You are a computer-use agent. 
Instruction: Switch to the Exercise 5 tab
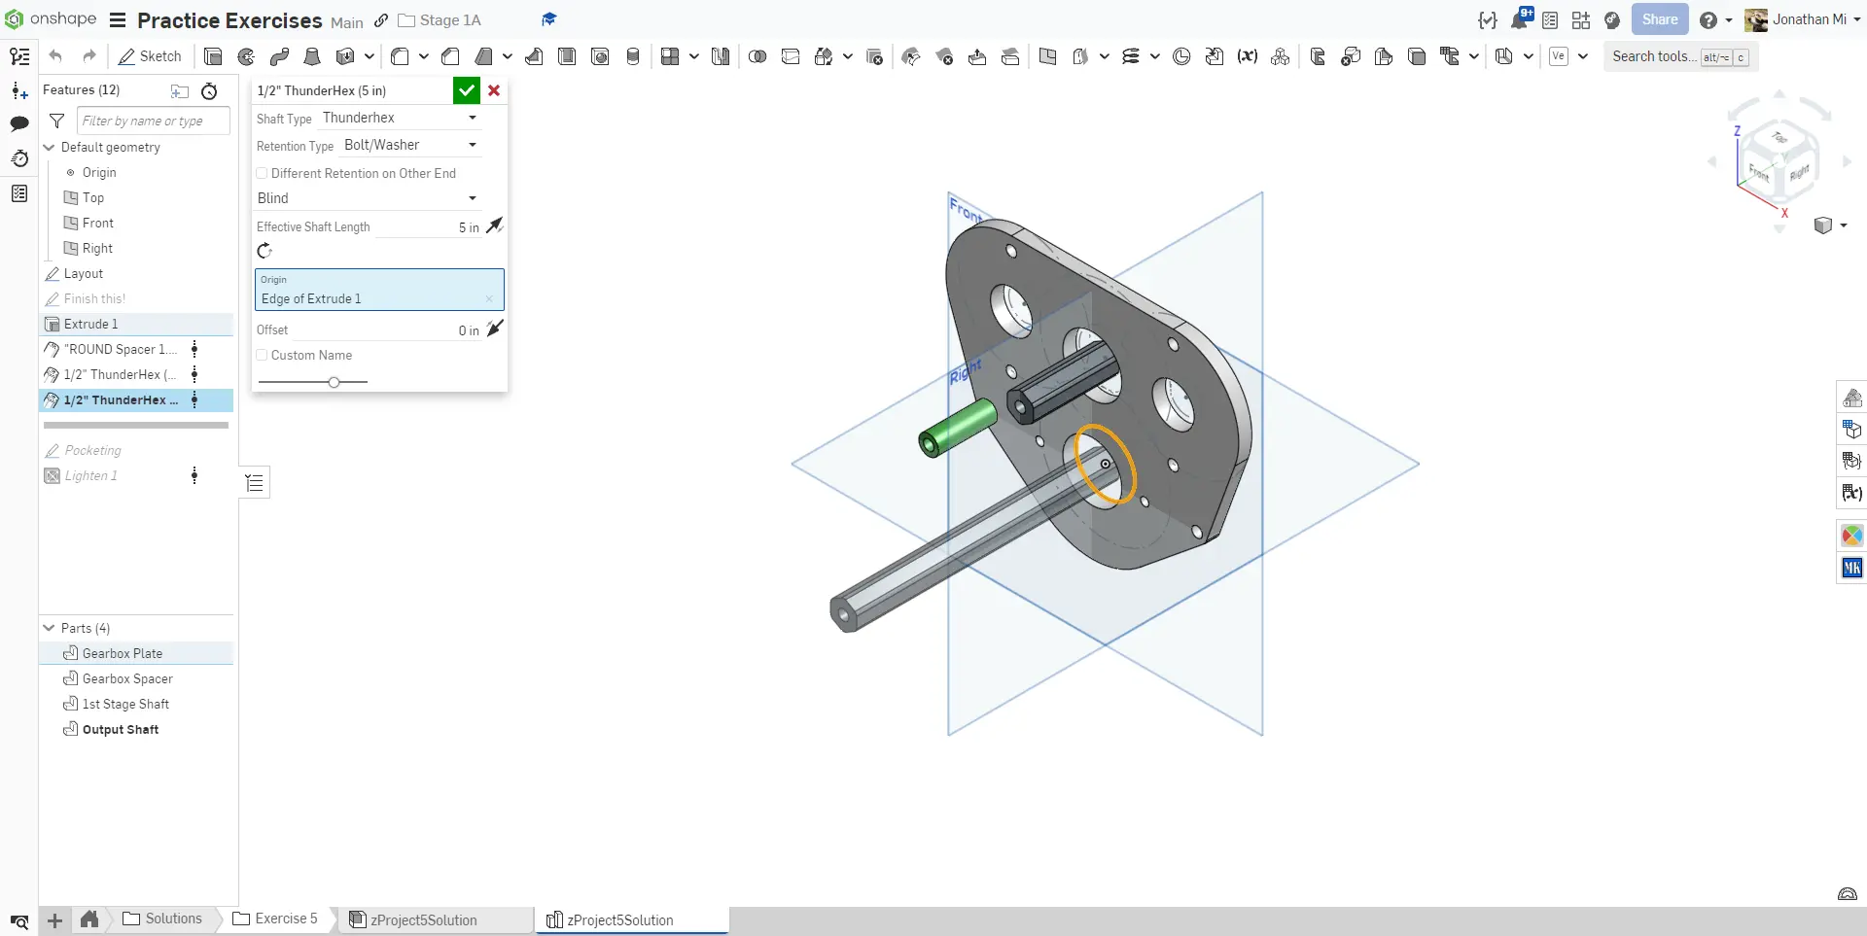275,919
